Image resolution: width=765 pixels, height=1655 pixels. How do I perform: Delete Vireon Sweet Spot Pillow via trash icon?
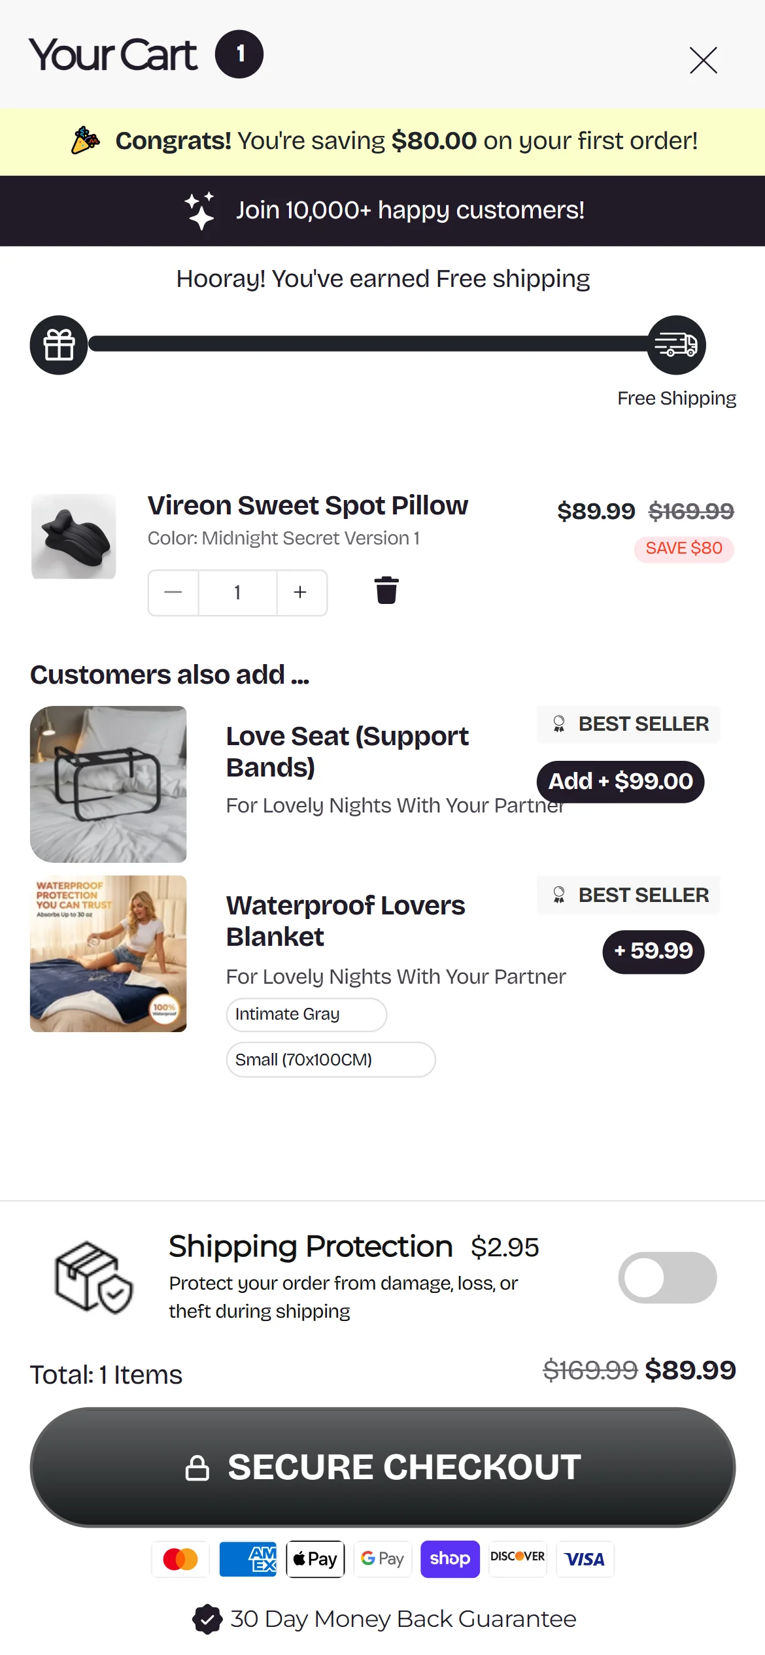coord(386,590)
